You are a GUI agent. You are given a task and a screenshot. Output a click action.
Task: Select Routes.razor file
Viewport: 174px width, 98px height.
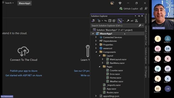coord(113,93)
